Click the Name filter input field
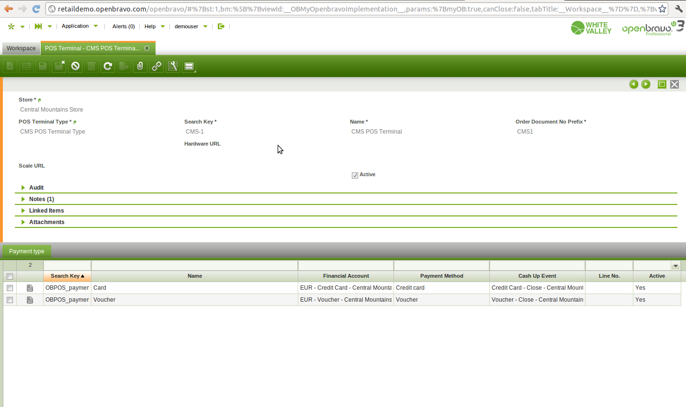This screenshot has width=686, height=407. [x=194, y=265]
